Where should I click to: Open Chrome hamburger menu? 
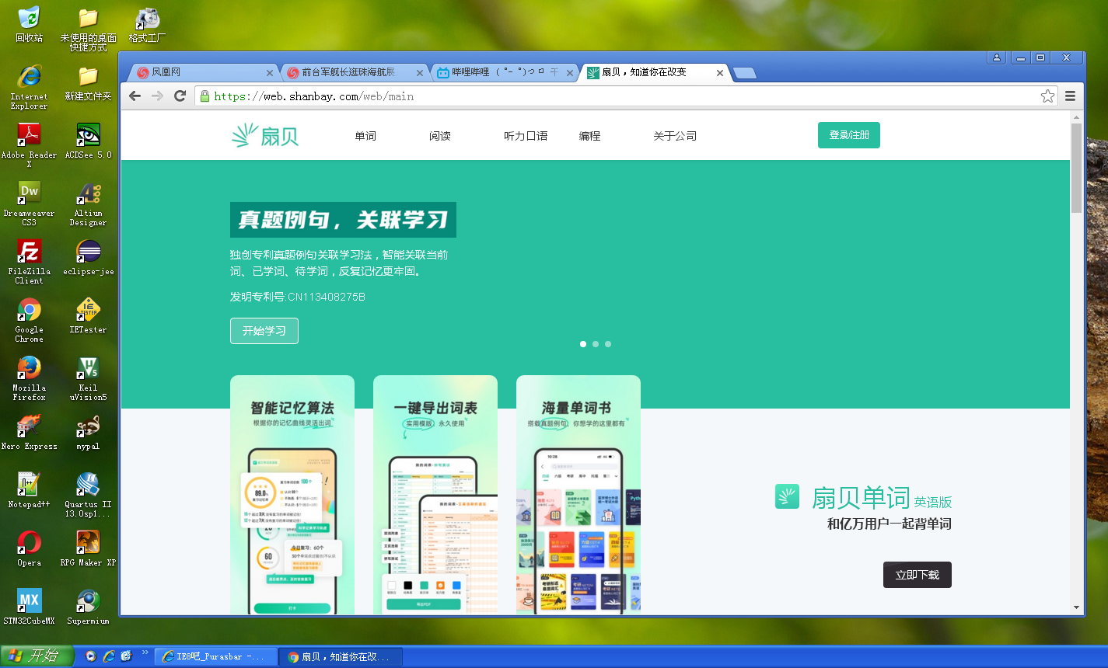(1071, 96)
